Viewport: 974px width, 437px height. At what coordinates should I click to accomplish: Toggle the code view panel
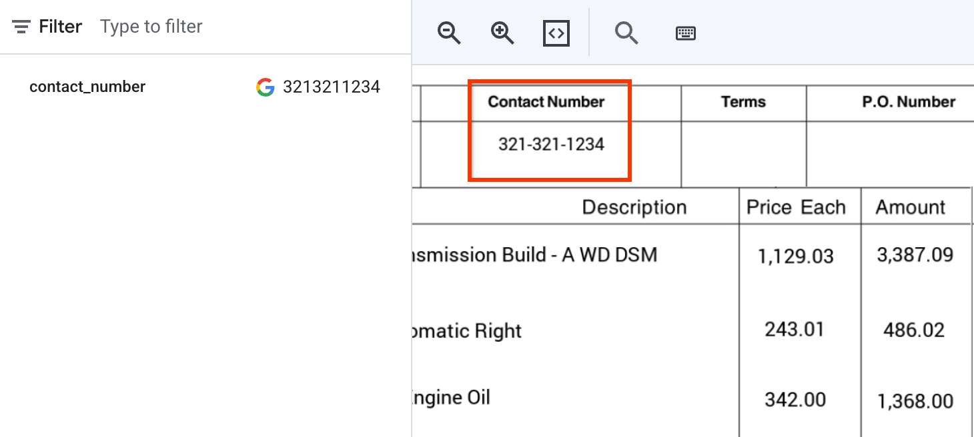(x=556, y=32)
